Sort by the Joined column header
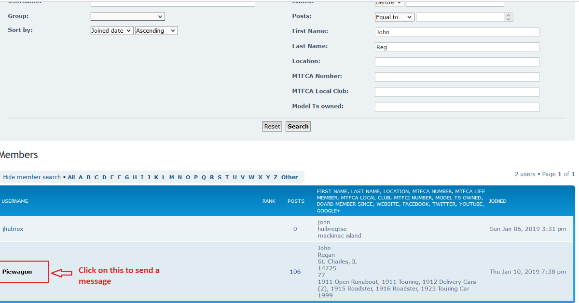Screen dimensions: 579x303 tap(497, 201)
